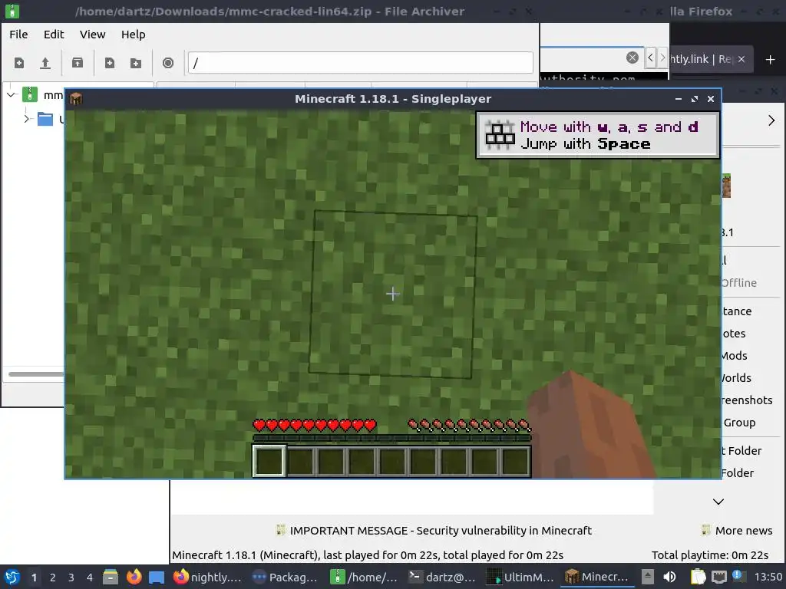Click the red hearts health bar
Image resolution: width=786 pixels, height=589 pixels.
pos(314,426)
